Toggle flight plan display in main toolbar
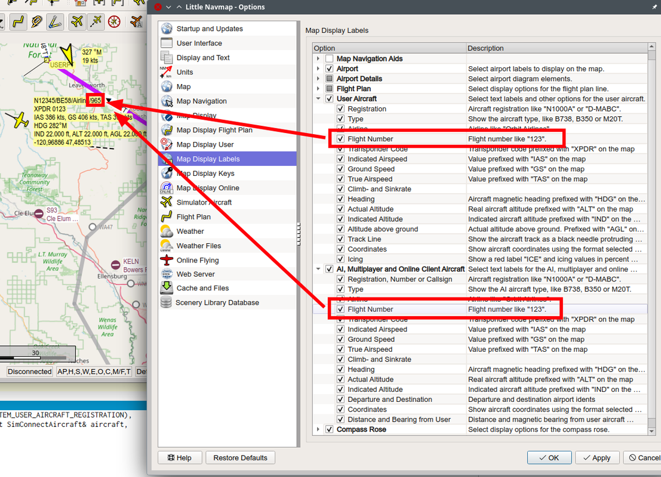This screenshot has width=661, height=477. (x=18, y=21)
